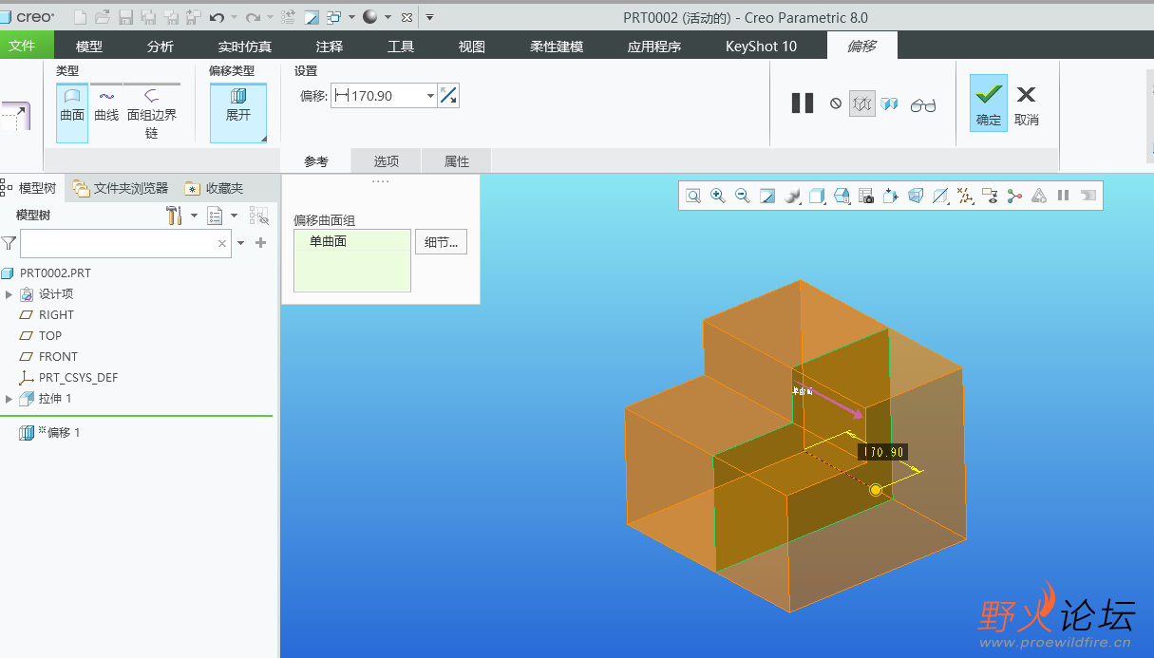1154x658 pixels.
Task: Open the customize quick access toolbar arrow
Action: pyautogui.click(x=429, y=17)
